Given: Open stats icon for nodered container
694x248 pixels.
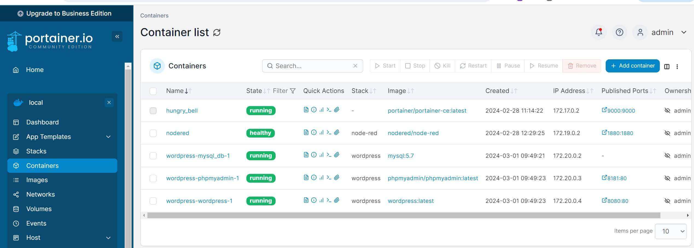Looking at the screenshot, I should 321,132.
